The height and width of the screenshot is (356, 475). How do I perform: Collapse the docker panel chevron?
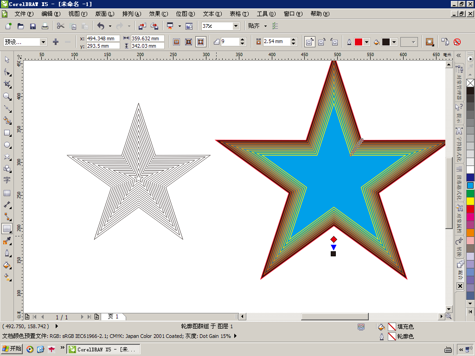459,56
